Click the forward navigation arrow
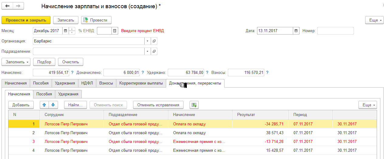Screen dimensions: 384x159 pos(18,6)
